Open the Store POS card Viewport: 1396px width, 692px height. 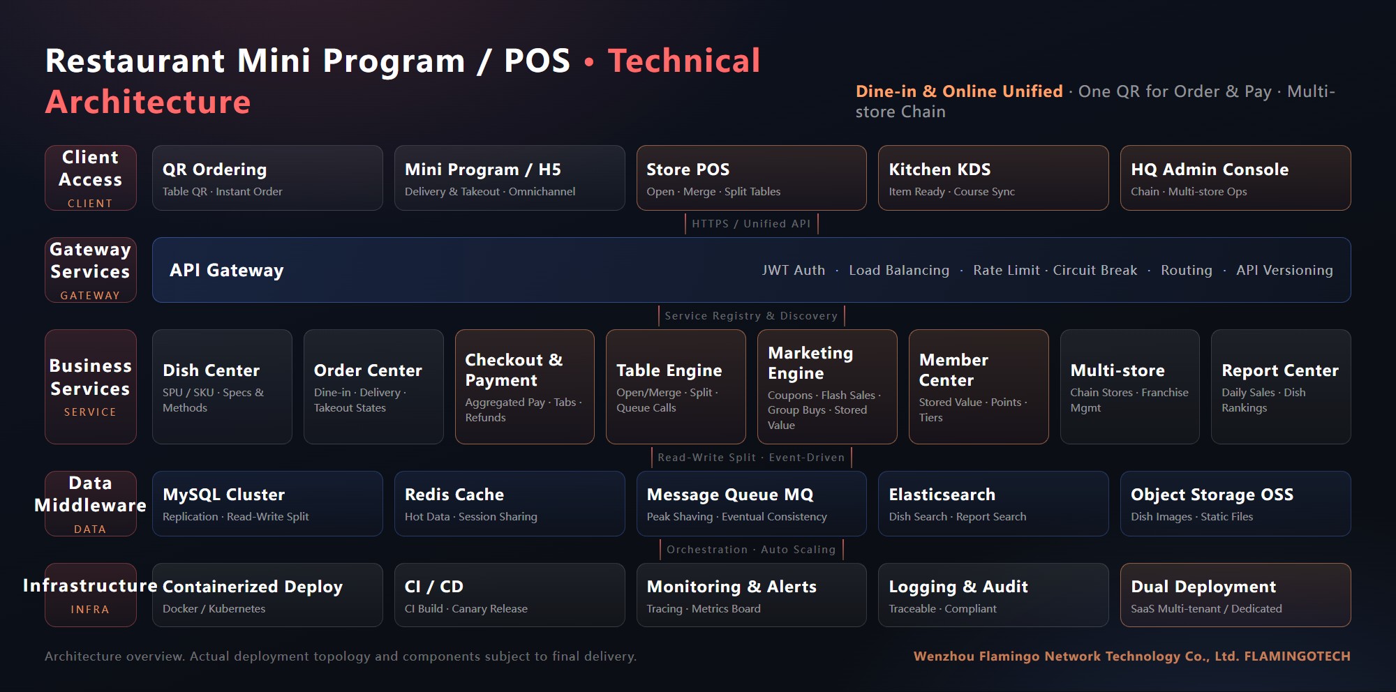[x=752, y=178]
